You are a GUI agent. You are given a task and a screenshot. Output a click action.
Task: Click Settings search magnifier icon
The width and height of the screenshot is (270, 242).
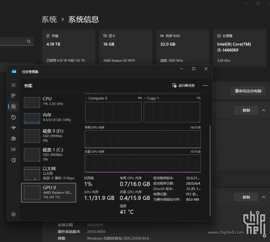point(29,41)
